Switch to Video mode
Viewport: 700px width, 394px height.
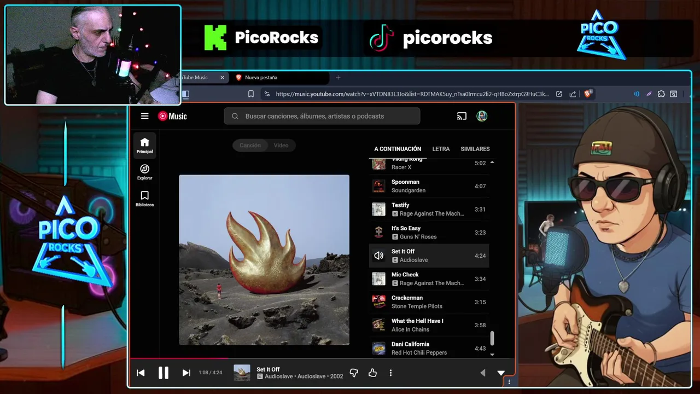tap(281, 145)
